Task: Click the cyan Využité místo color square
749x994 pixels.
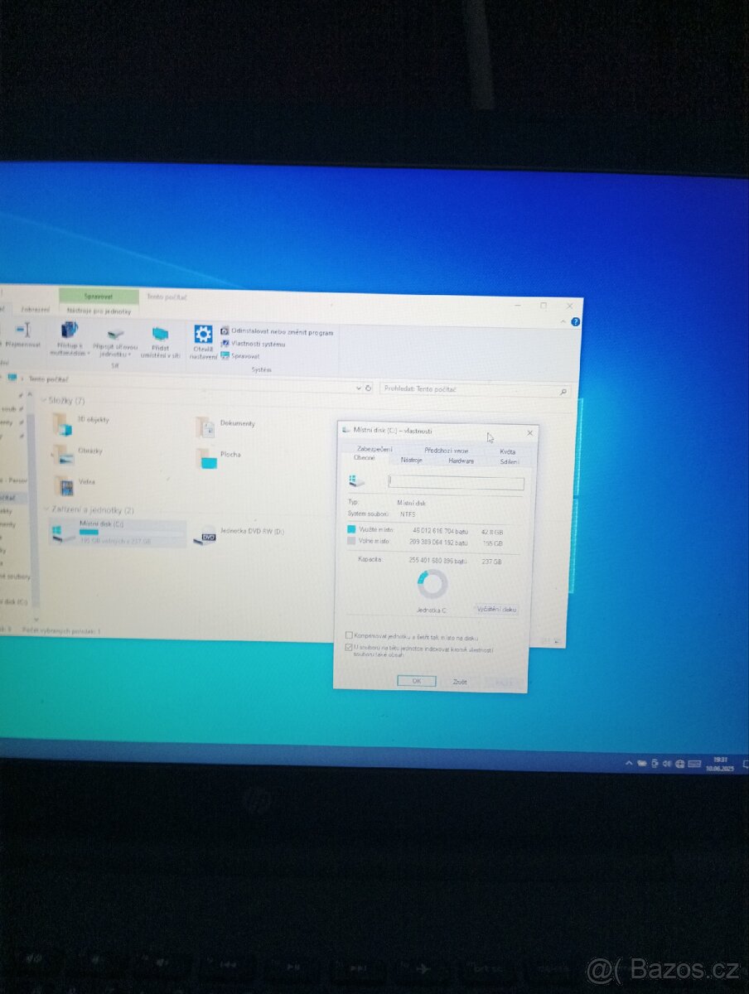Action: (351, 528)
